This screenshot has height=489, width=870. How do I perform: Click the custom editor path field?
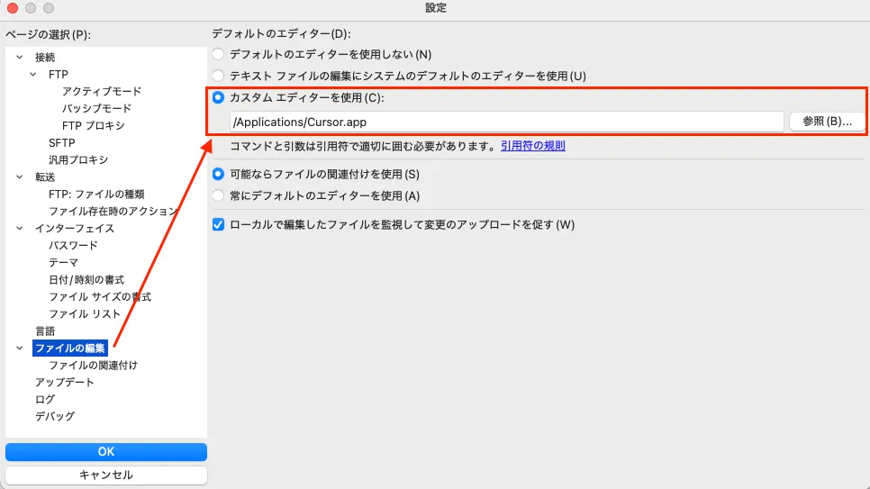(x=506, y=122)
